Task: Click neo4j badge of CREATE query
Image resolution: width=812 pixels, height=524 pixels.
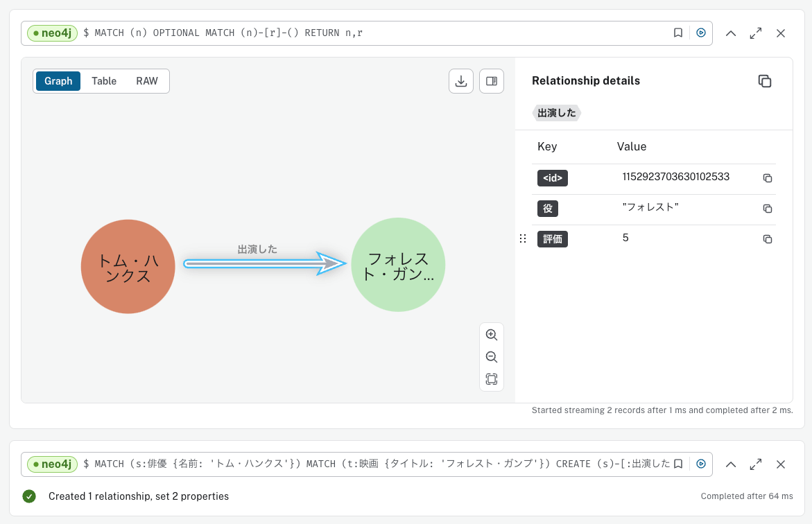Action: coord(52,464)
